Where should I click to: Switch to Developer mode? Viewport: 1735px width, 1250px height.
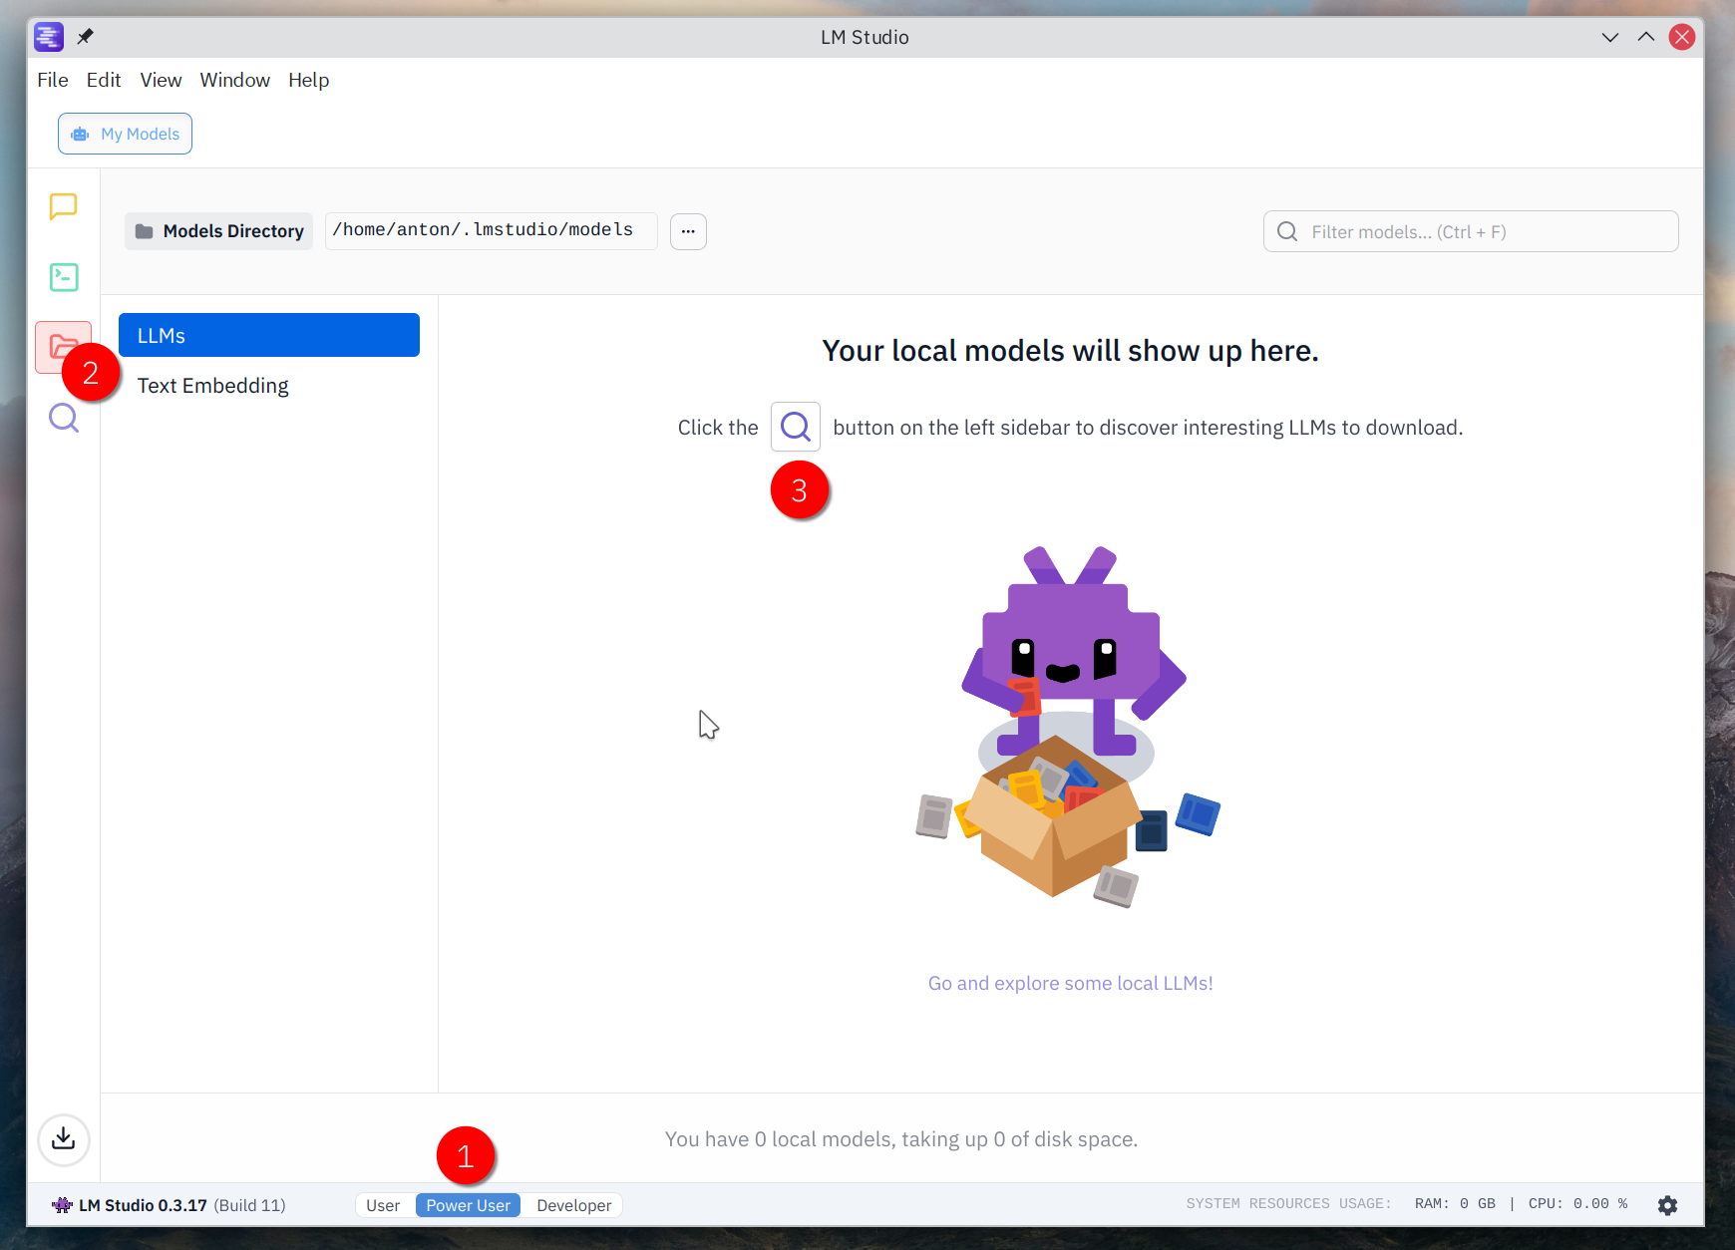point(573,1205)
